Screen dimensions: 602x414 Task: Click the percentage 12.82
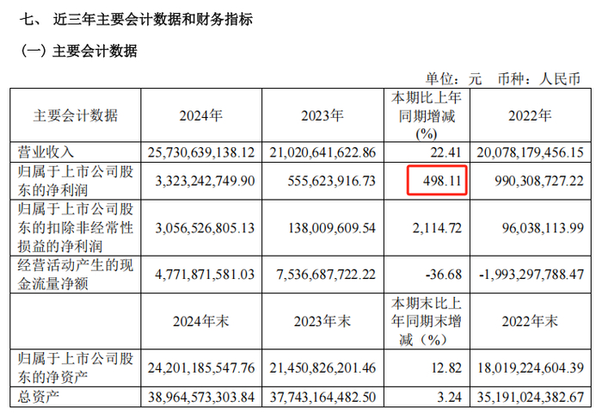click(446, 368)
